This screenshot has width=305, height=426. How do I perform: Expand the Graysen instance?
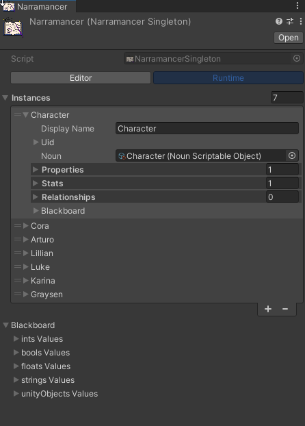point(26,294)
